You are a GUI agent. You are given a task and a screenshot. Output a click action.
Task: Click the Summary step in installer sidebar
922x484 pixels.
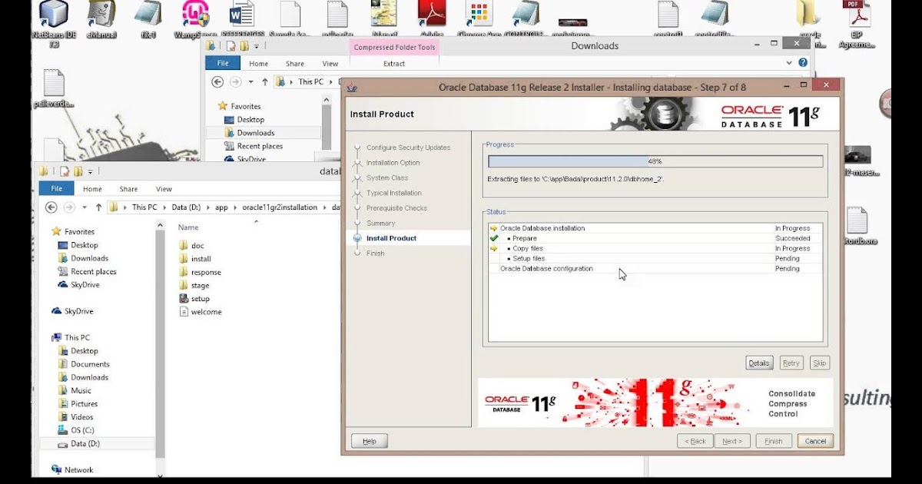tap(380, 223)
